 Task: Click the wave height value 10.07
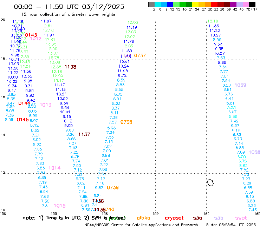[219, 53]
